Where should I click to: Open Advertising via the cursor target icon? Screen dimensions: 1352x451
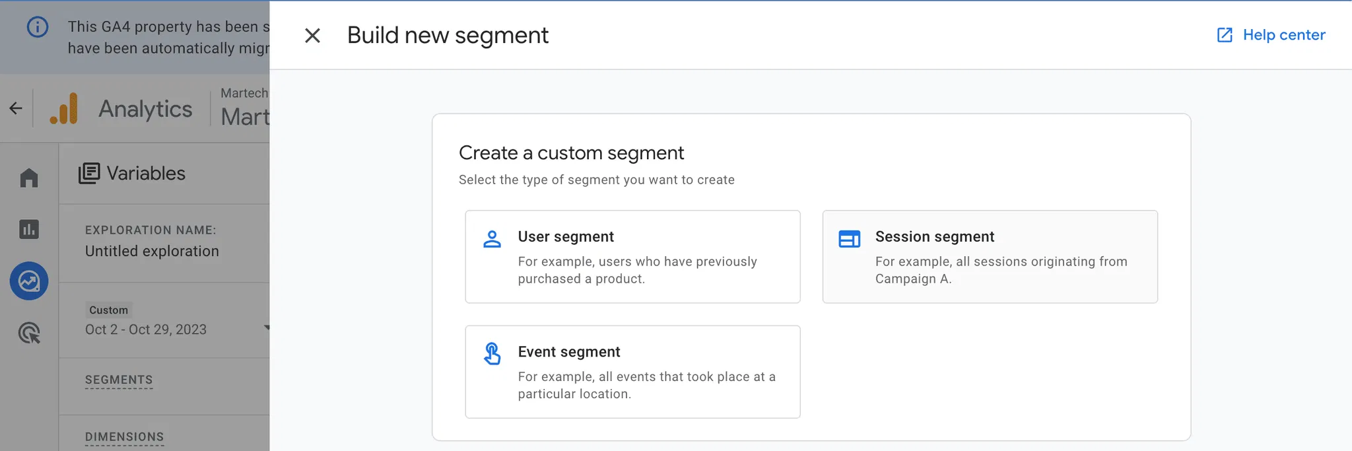click(29, 333)
